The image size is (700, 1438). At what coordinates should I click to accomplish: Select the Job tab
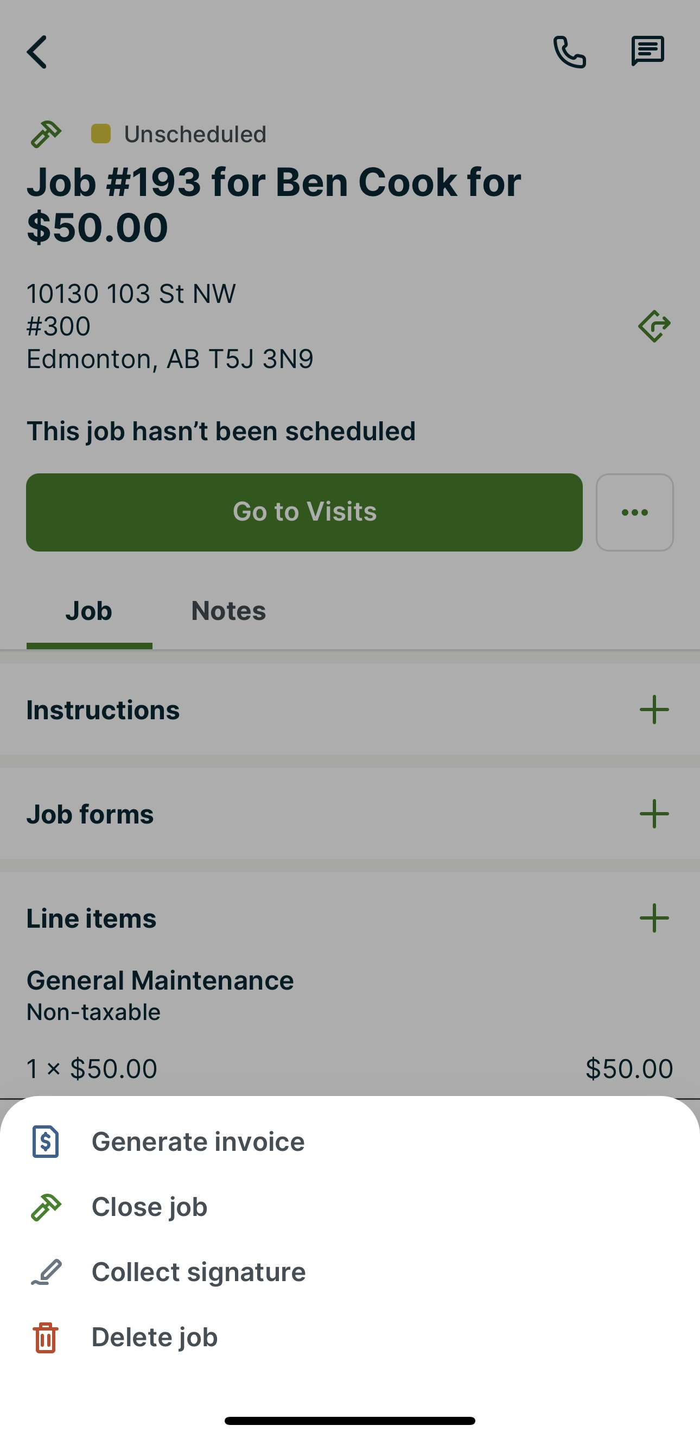click(89, 611)
